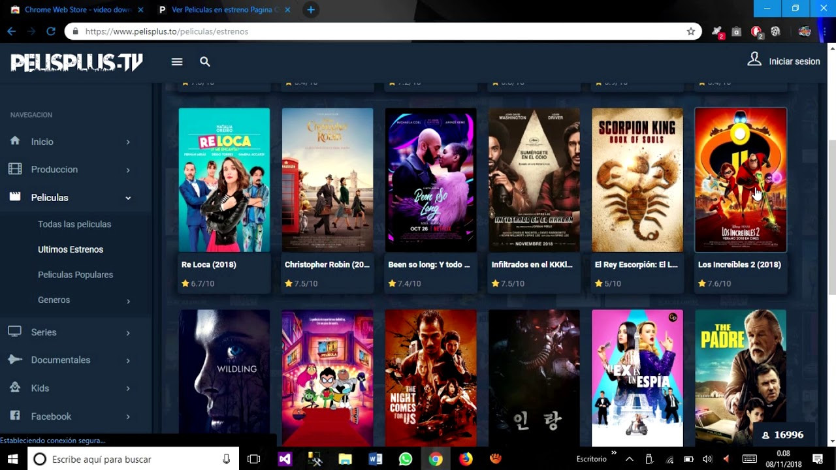The image size is (836, 470).
Task: Click the clapperboard icon beside Peliculas
Action: tap(15, 197)
